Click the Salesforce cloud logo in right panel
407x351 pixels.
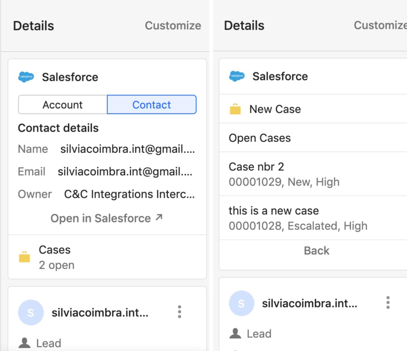[237, 76]
